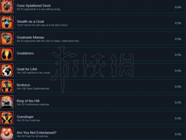Open the King of the Hill crown icon
The image size is (186, 140).
point(7,102)
